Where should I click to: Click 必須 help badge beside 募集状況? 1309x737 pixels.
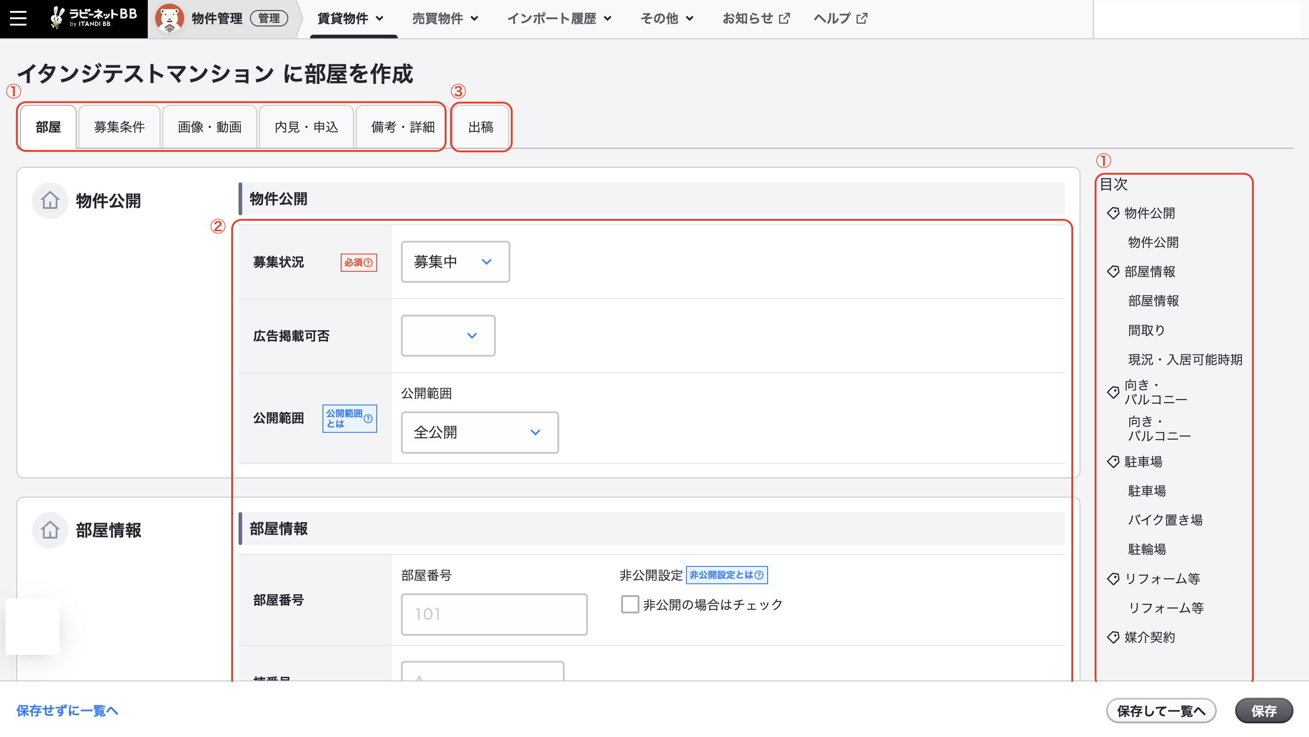coord(358,262)
